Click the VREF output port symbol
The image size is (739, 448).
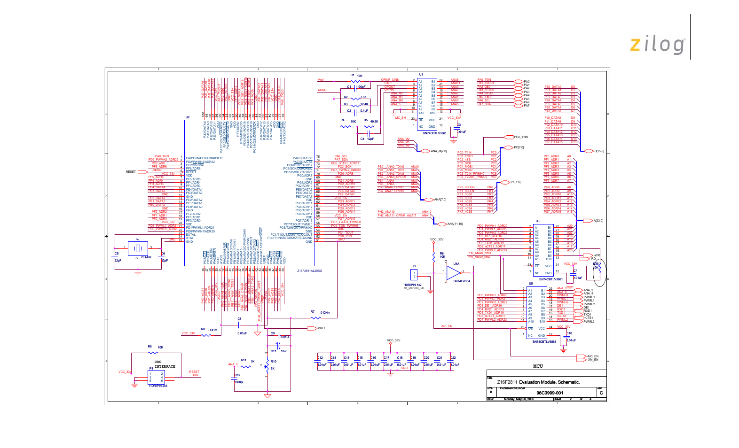pos(313,328)
